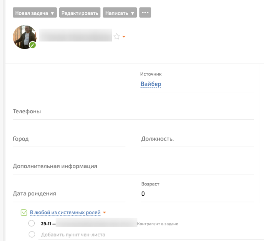264x241 pixels.
Task: Expand orange arrow after системных ролей
Action: click(105, 213)
